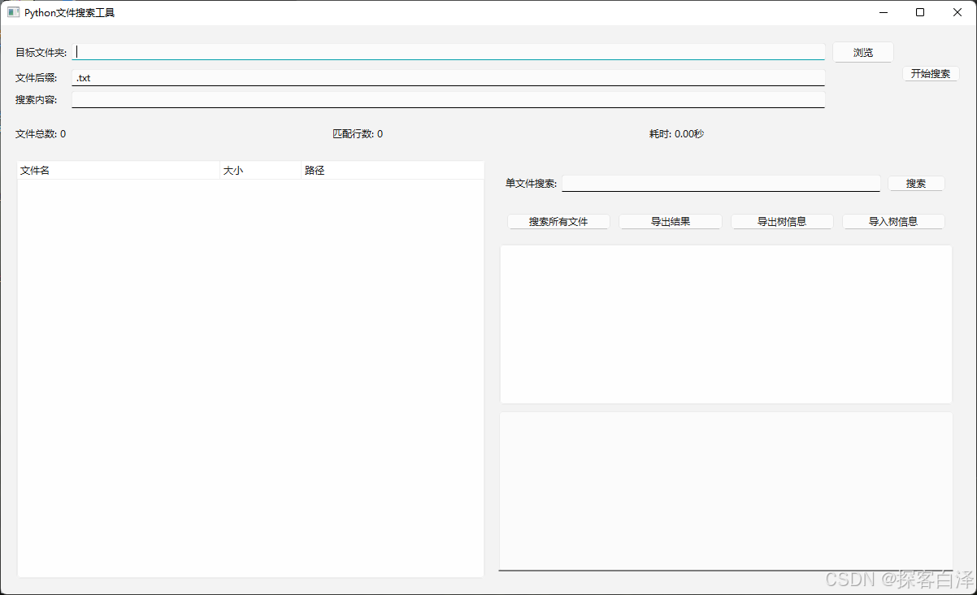Click the 导出树信息 button
This screenshot has width=977, height=595.
pos(782,220)
